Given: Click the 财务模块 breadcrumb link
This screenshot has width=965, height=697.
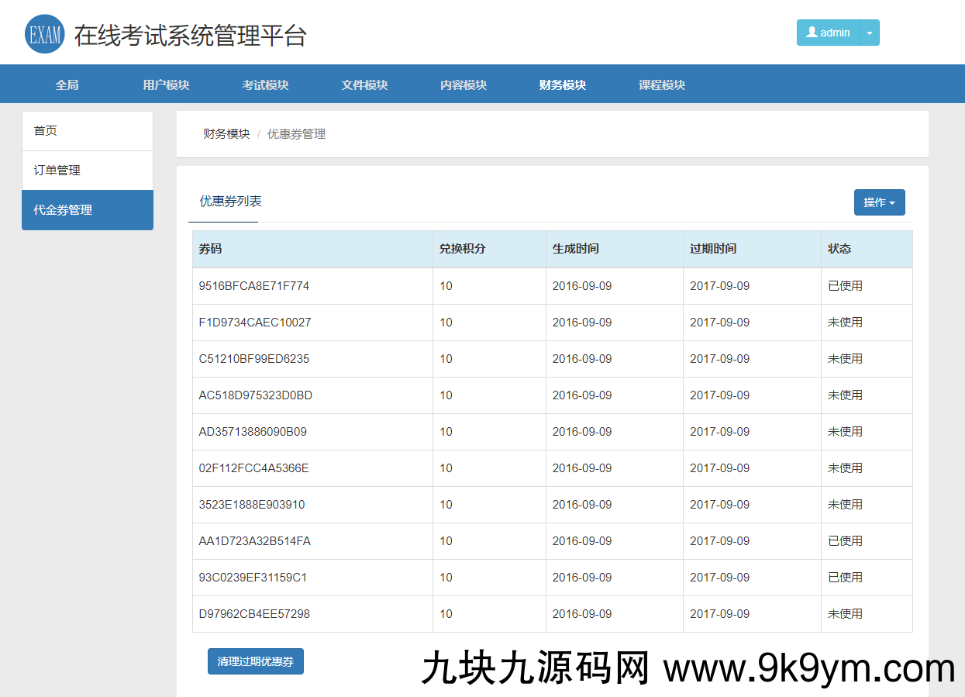Looking at the screenshot, I should 226,133.
